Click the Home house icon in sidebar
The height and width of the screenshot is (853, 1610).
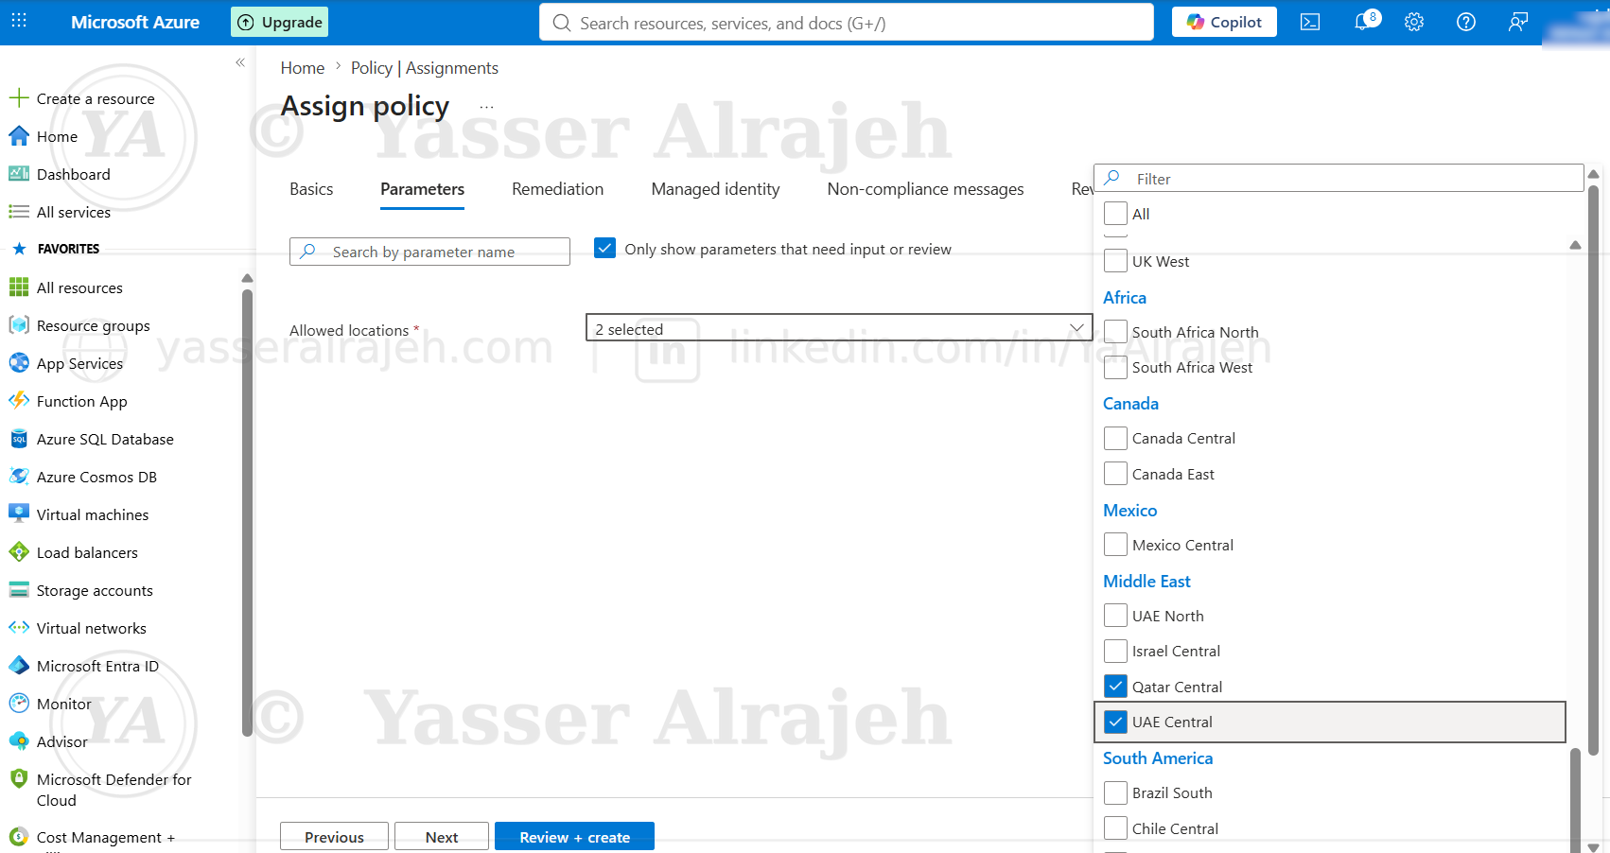(19, 136)
